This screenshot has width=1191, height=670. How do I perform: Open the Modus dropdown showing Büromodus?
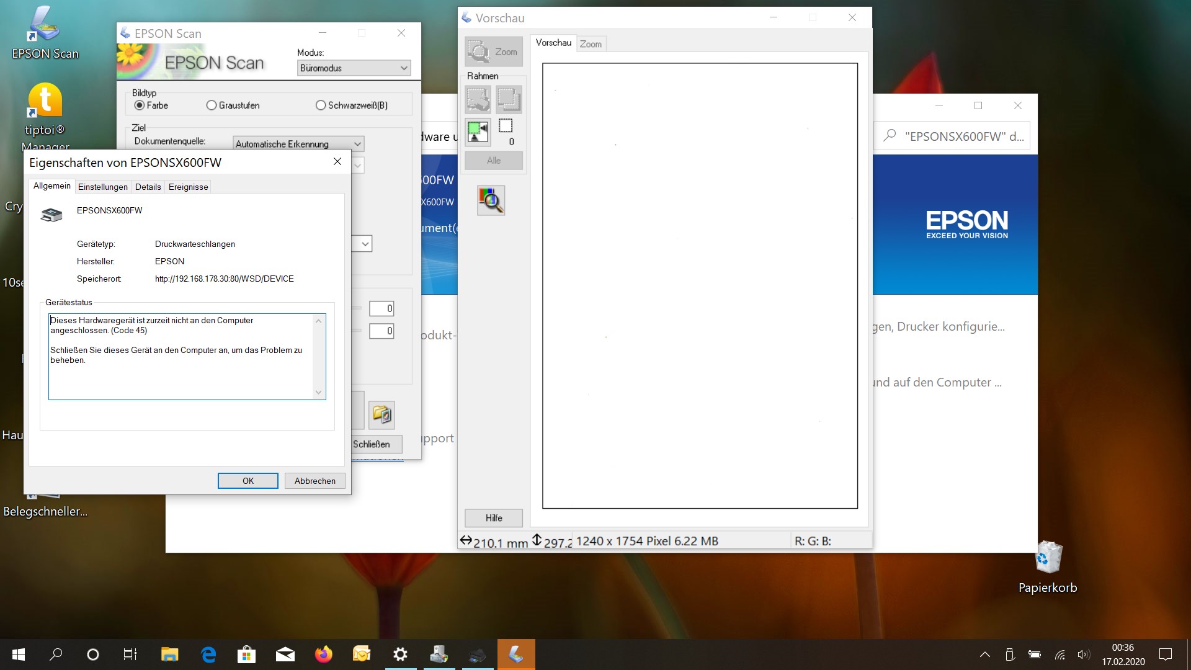click(354, 68)
